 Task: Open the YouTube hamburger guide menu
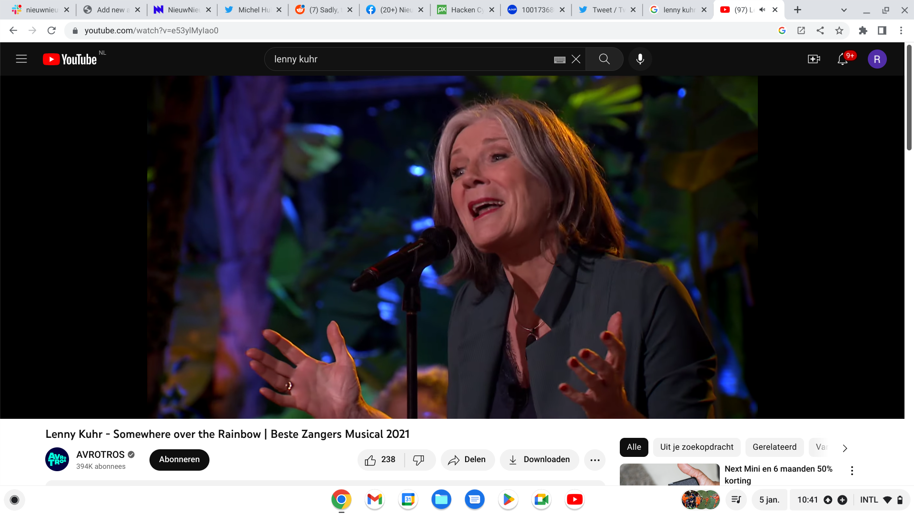21,59
